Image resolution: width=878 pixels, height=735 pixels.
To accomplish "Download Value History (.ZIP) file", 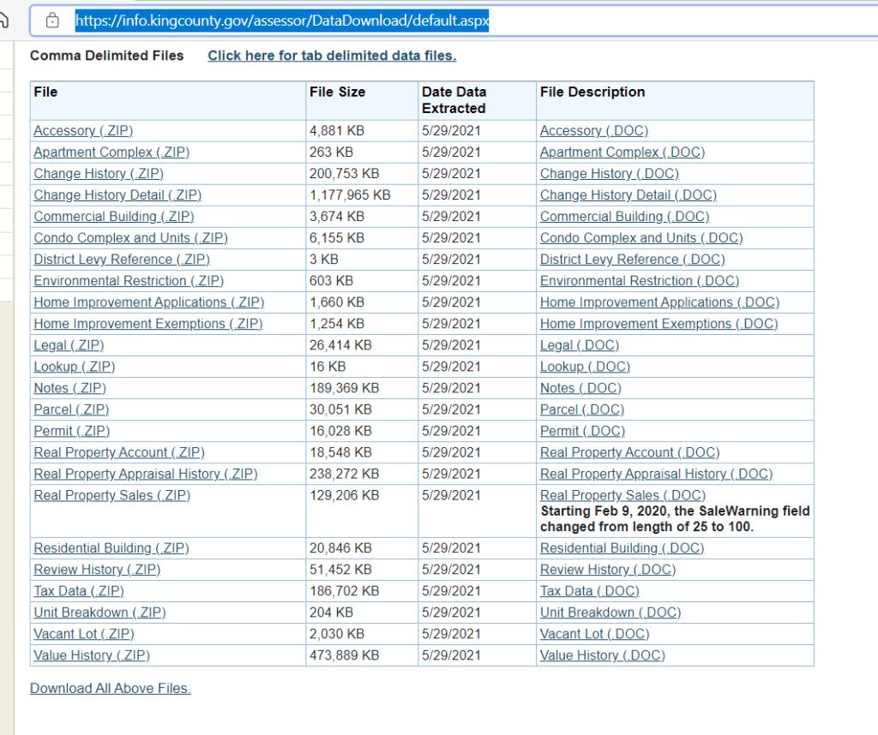I will tap(92, 655).
